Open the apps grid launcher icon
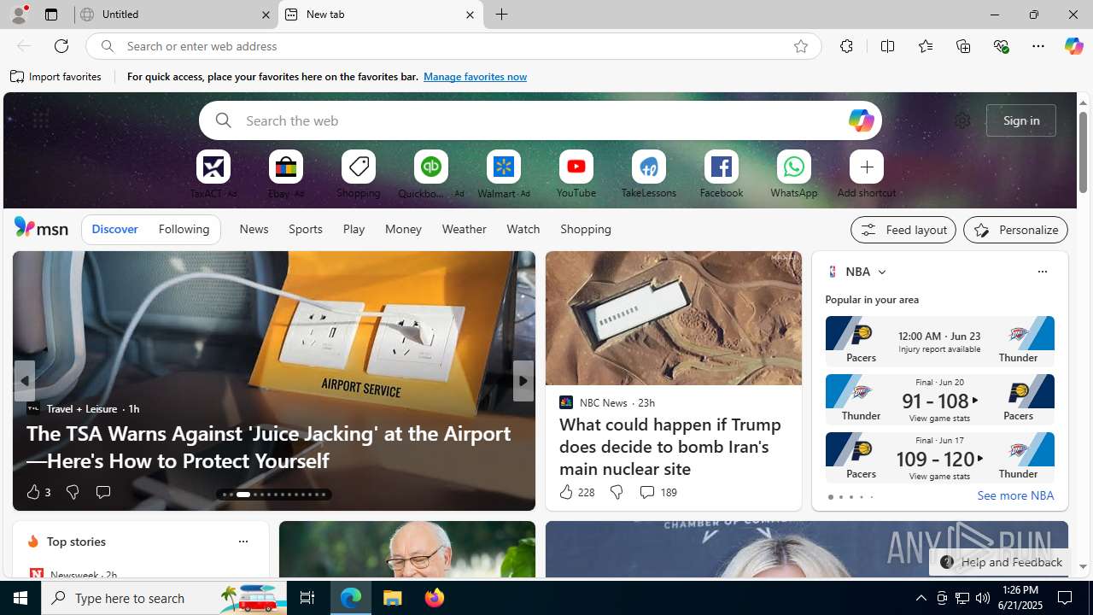Image resolution: width=1093 pixels, height=615 pixels. tap(40, 120)
